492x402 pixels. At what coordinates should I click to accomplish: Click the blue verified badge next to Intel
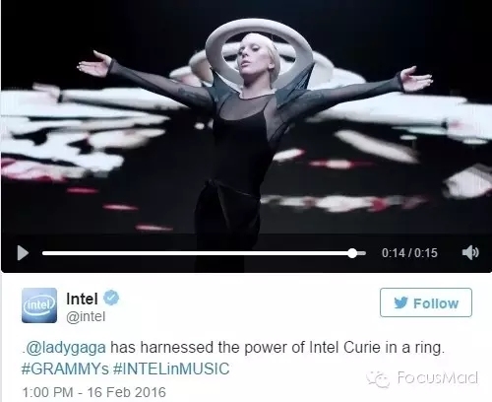(x=111, y=298)
